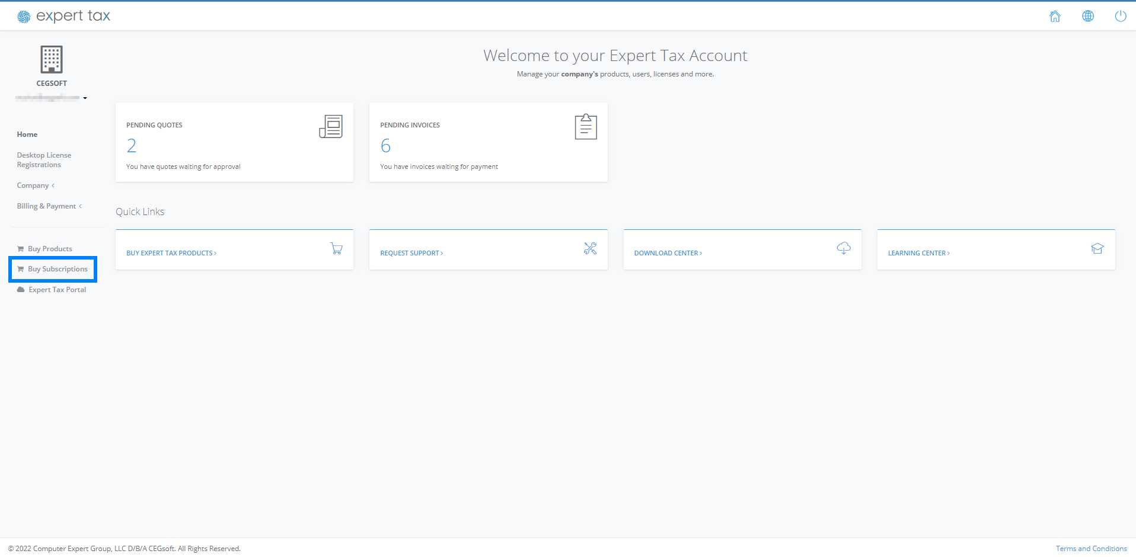This screenshot has height=557, width=1136.
Task: Open Expert Tax Portal link
Action: tap(58, 290)
